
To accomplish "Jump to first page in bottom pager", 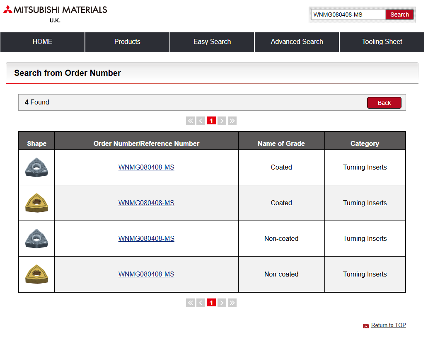I will point(190,303).
